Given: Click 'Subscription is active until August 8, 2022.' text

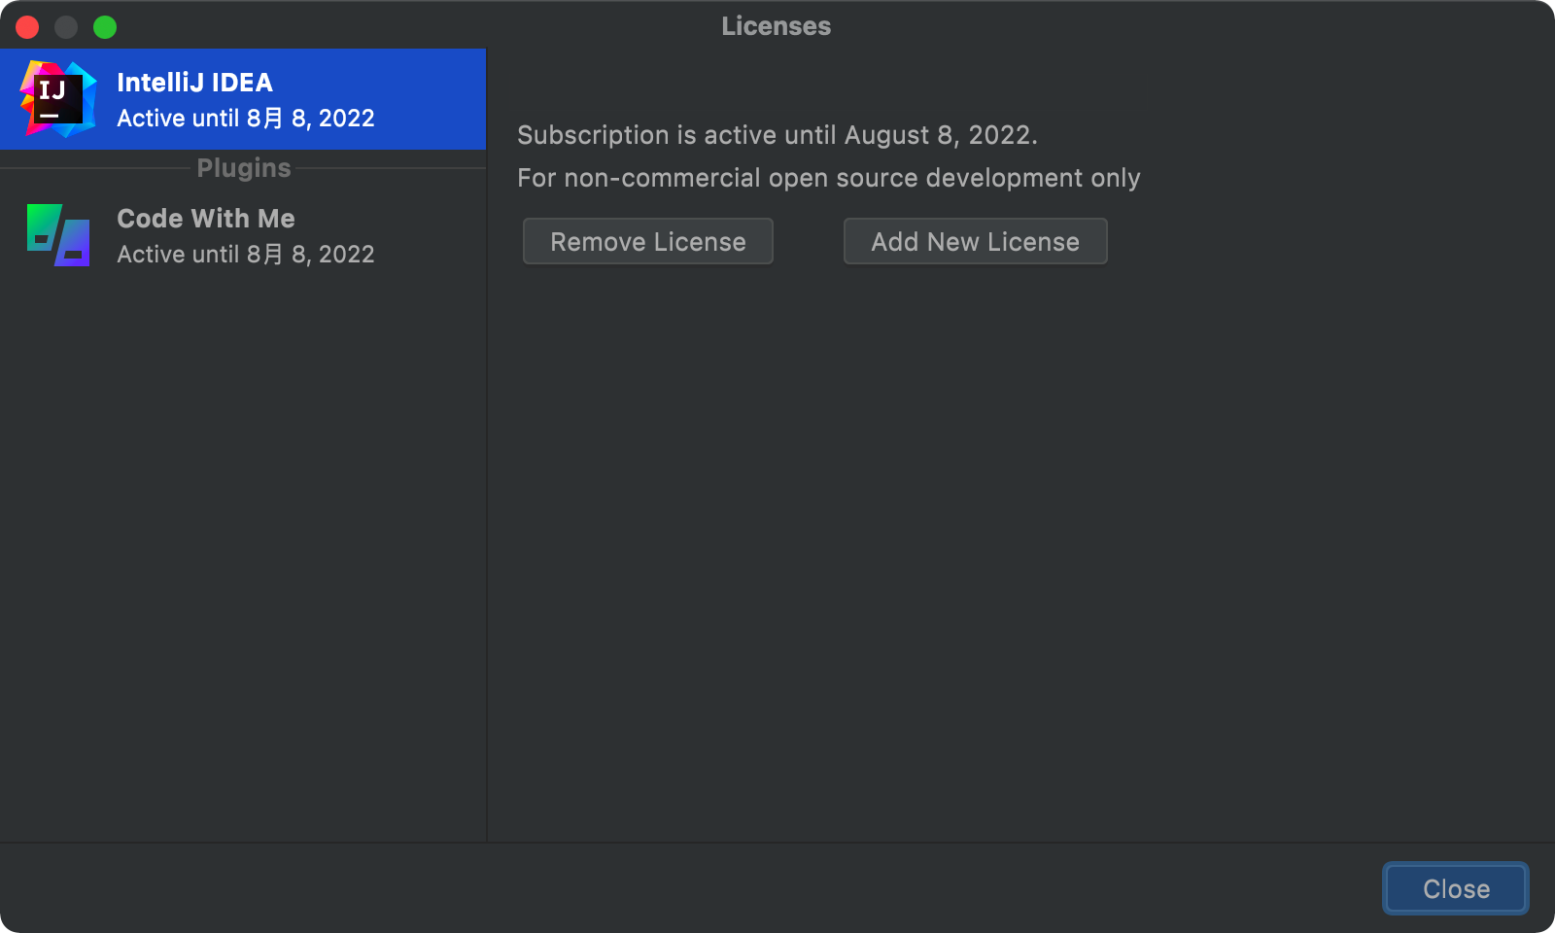Looking at the screenshot, I should (x=777, y=135).
